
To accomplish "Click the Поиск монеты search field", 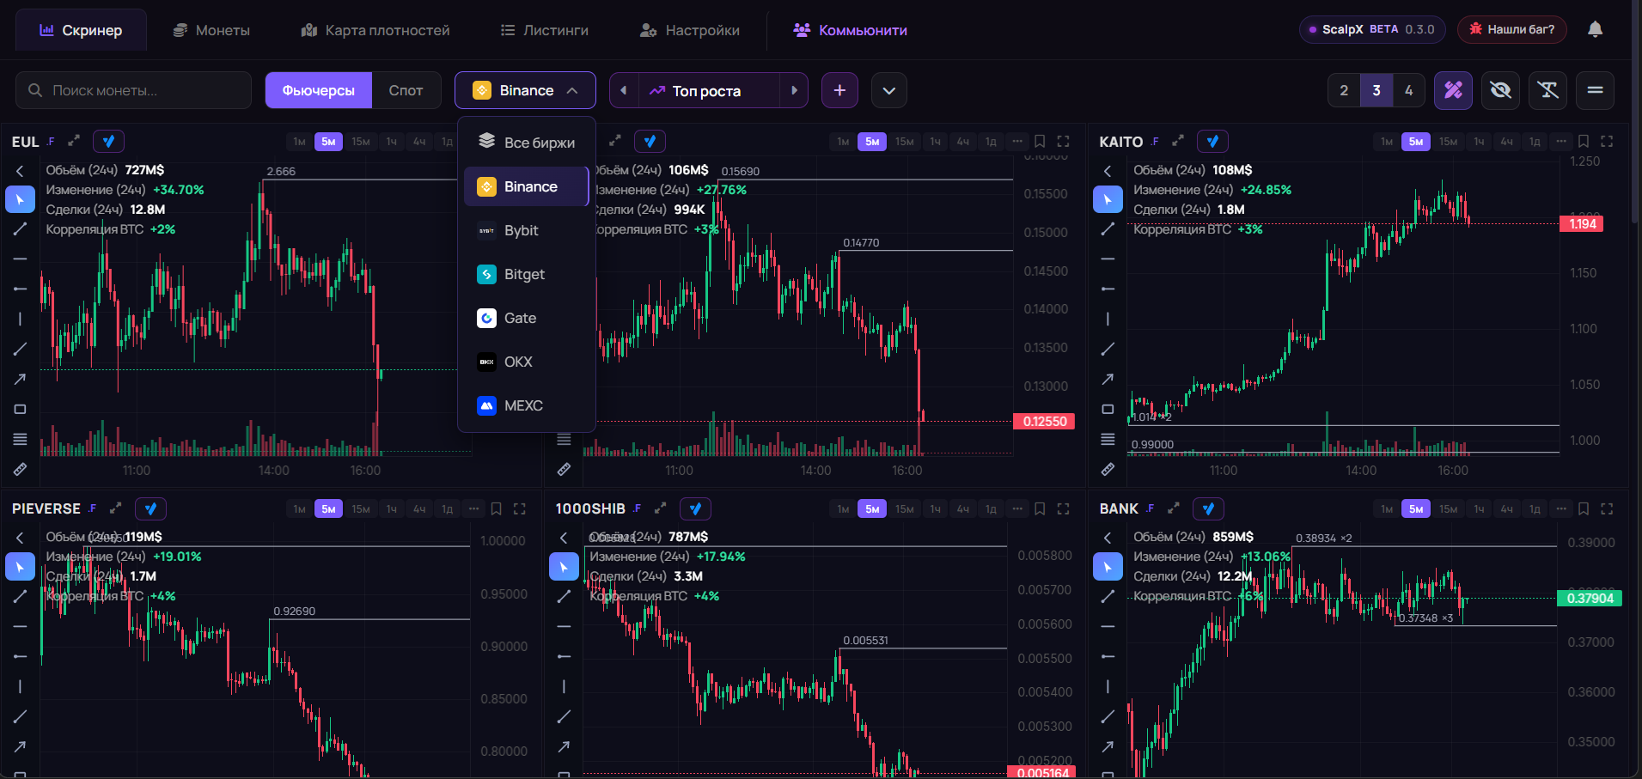I will pos(134,90).
